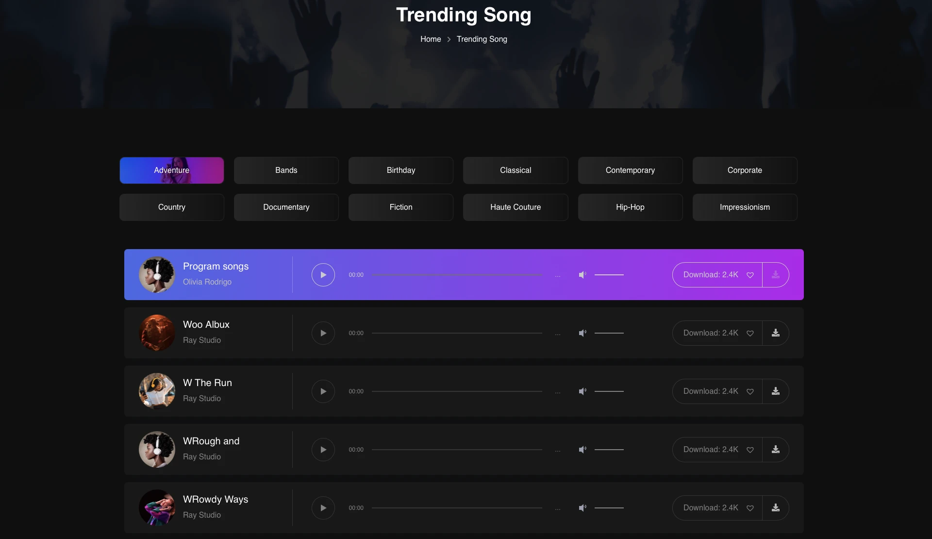The height and width of the screenshot is (539, 932).
Task: Seek on Woo Albux progress bar
Action: (x=457, y=333)
